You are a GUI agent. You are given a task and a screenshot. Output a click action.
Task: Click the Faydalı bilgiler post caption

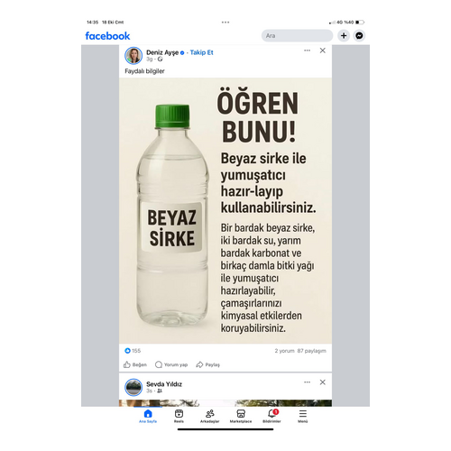144,71
